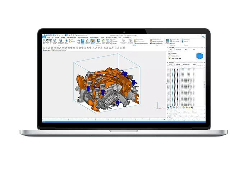Open Fix Pages panel options arrow
This screenshot has height=172, width=248.
205,118
